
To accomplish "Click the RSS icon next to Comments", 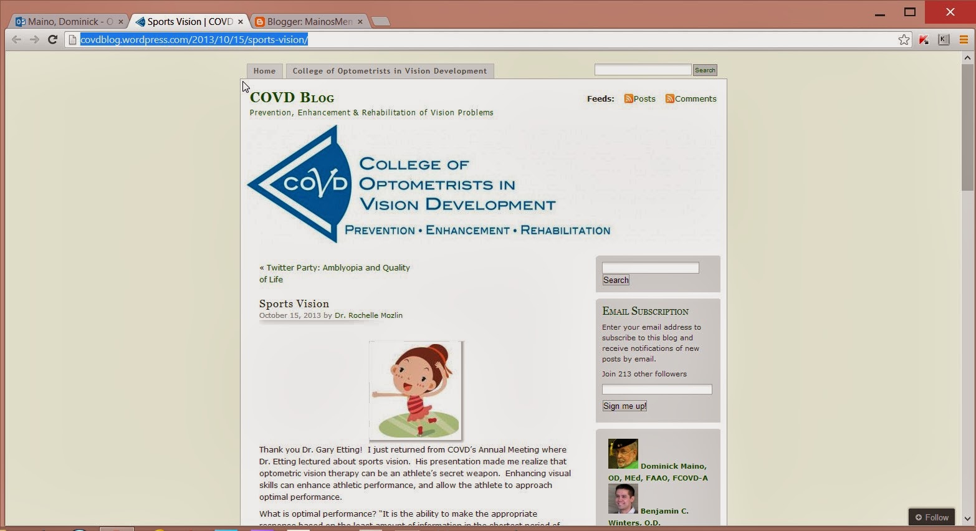I will [670, 98].
